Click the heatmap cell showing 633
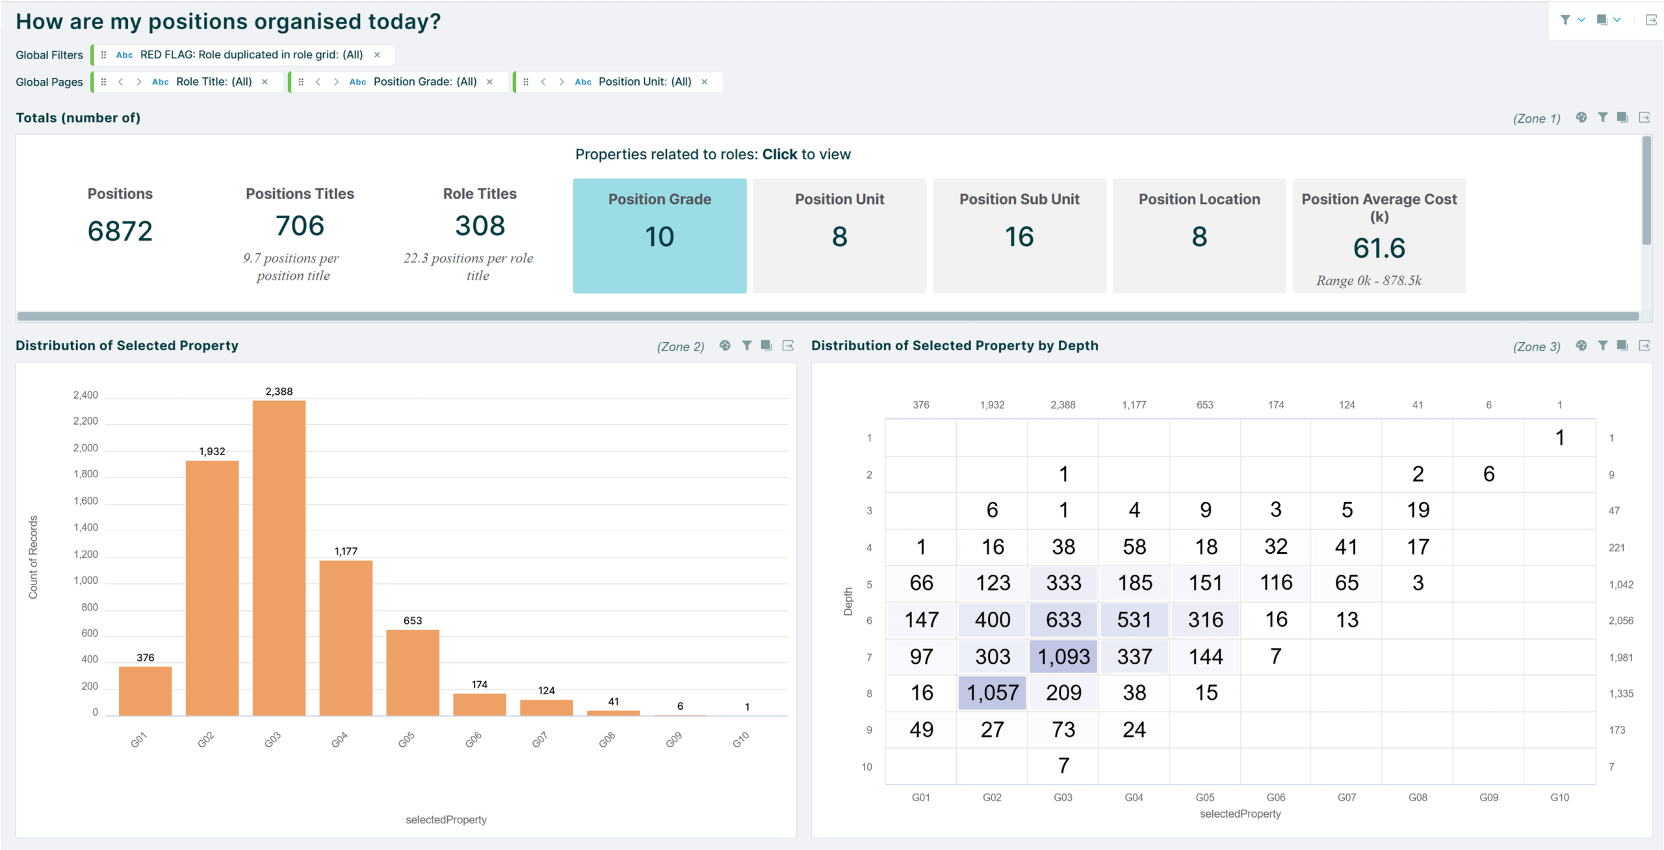The width and height of the screenshot is (1664, 850). click(1063, 619)
